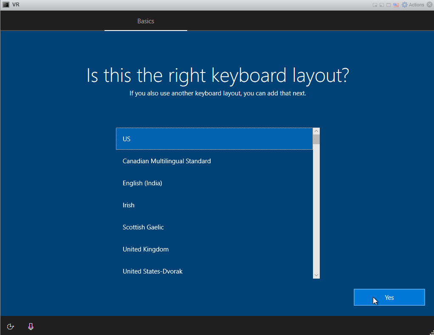Close the VR console window
The height and width of the screenshot is (335, 434).
tap(430, 5)
